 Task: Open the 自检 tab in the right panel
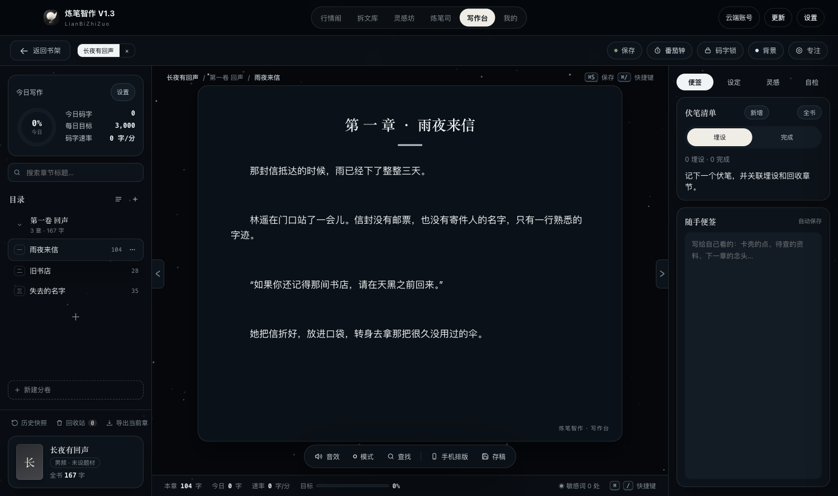click(x=812, y=82)
